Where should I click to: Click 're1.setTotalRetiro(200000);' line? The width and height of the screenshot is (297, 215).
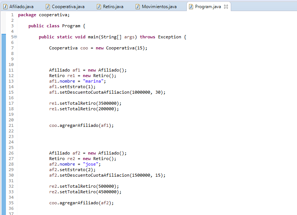pos(84,109)
